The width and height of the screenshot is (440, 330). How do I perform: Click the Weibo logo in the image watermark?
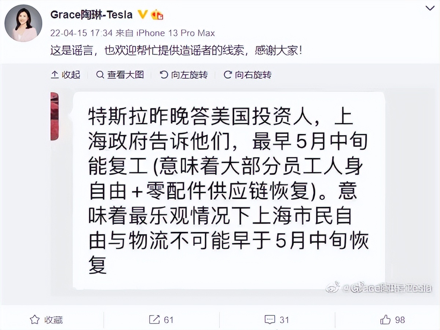(x=333, y=287)
